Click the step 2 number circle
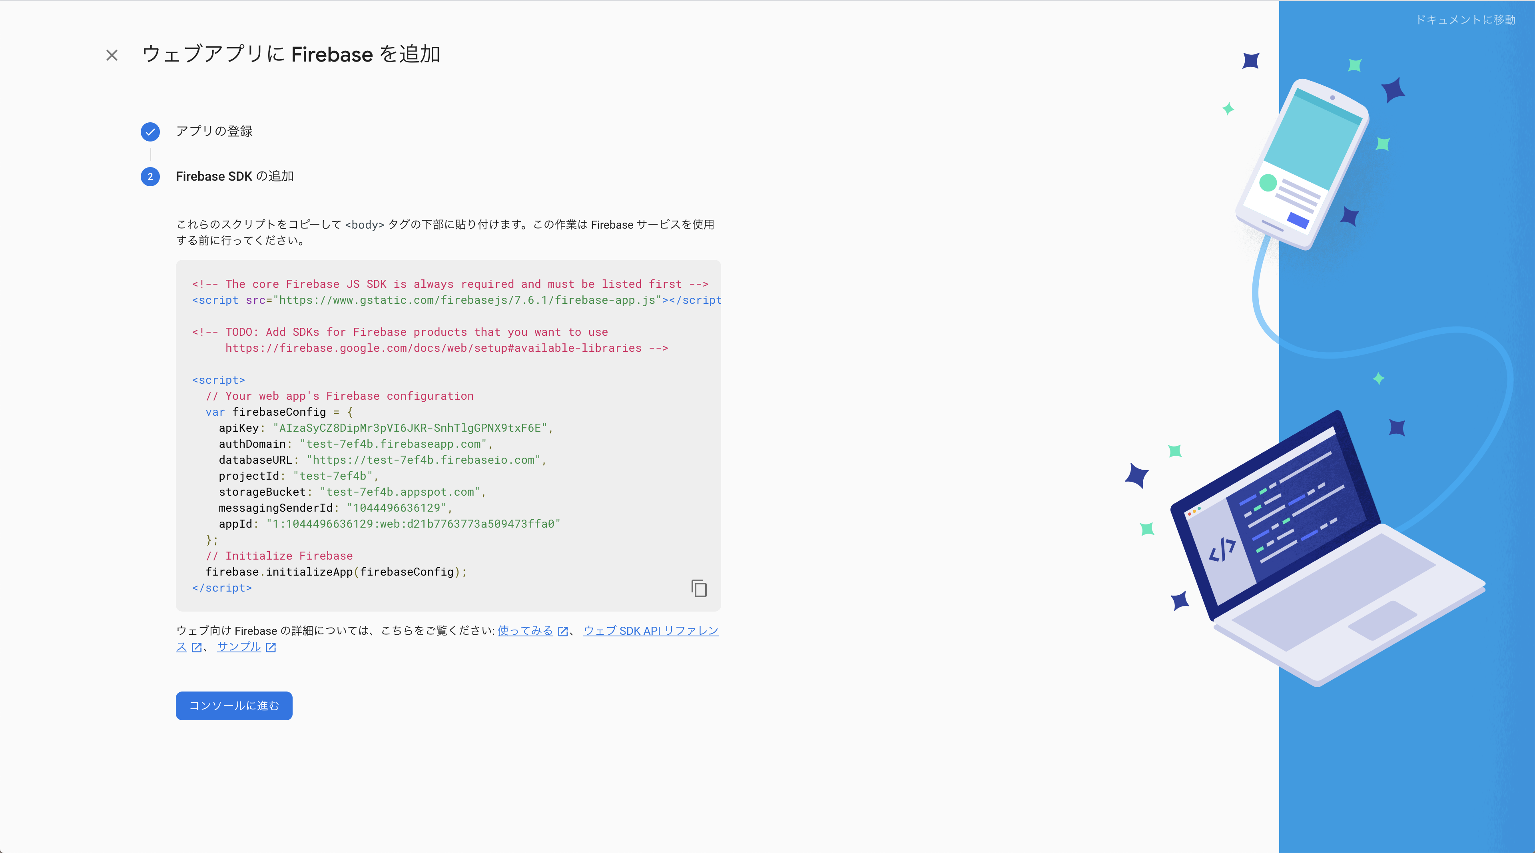Viewport: 1535px width, 853px height. click(x=150, y=176)
